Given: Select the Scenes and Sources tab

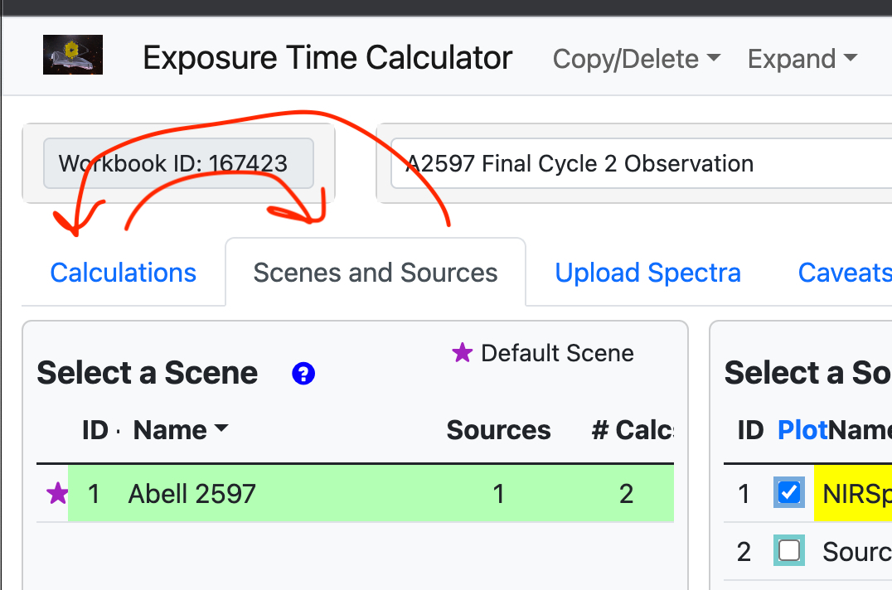Looking at the screenshot, I should [376, 273].
